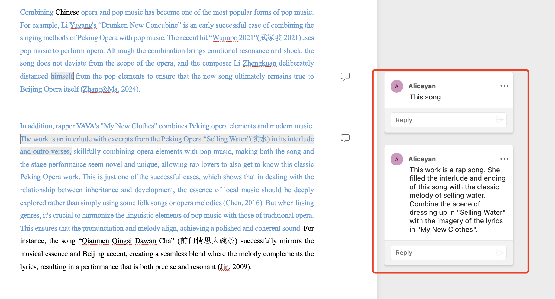This screenshot has width=555, height=299.
Task: Click send arrow in first comment's reply box
Action: 499,120
